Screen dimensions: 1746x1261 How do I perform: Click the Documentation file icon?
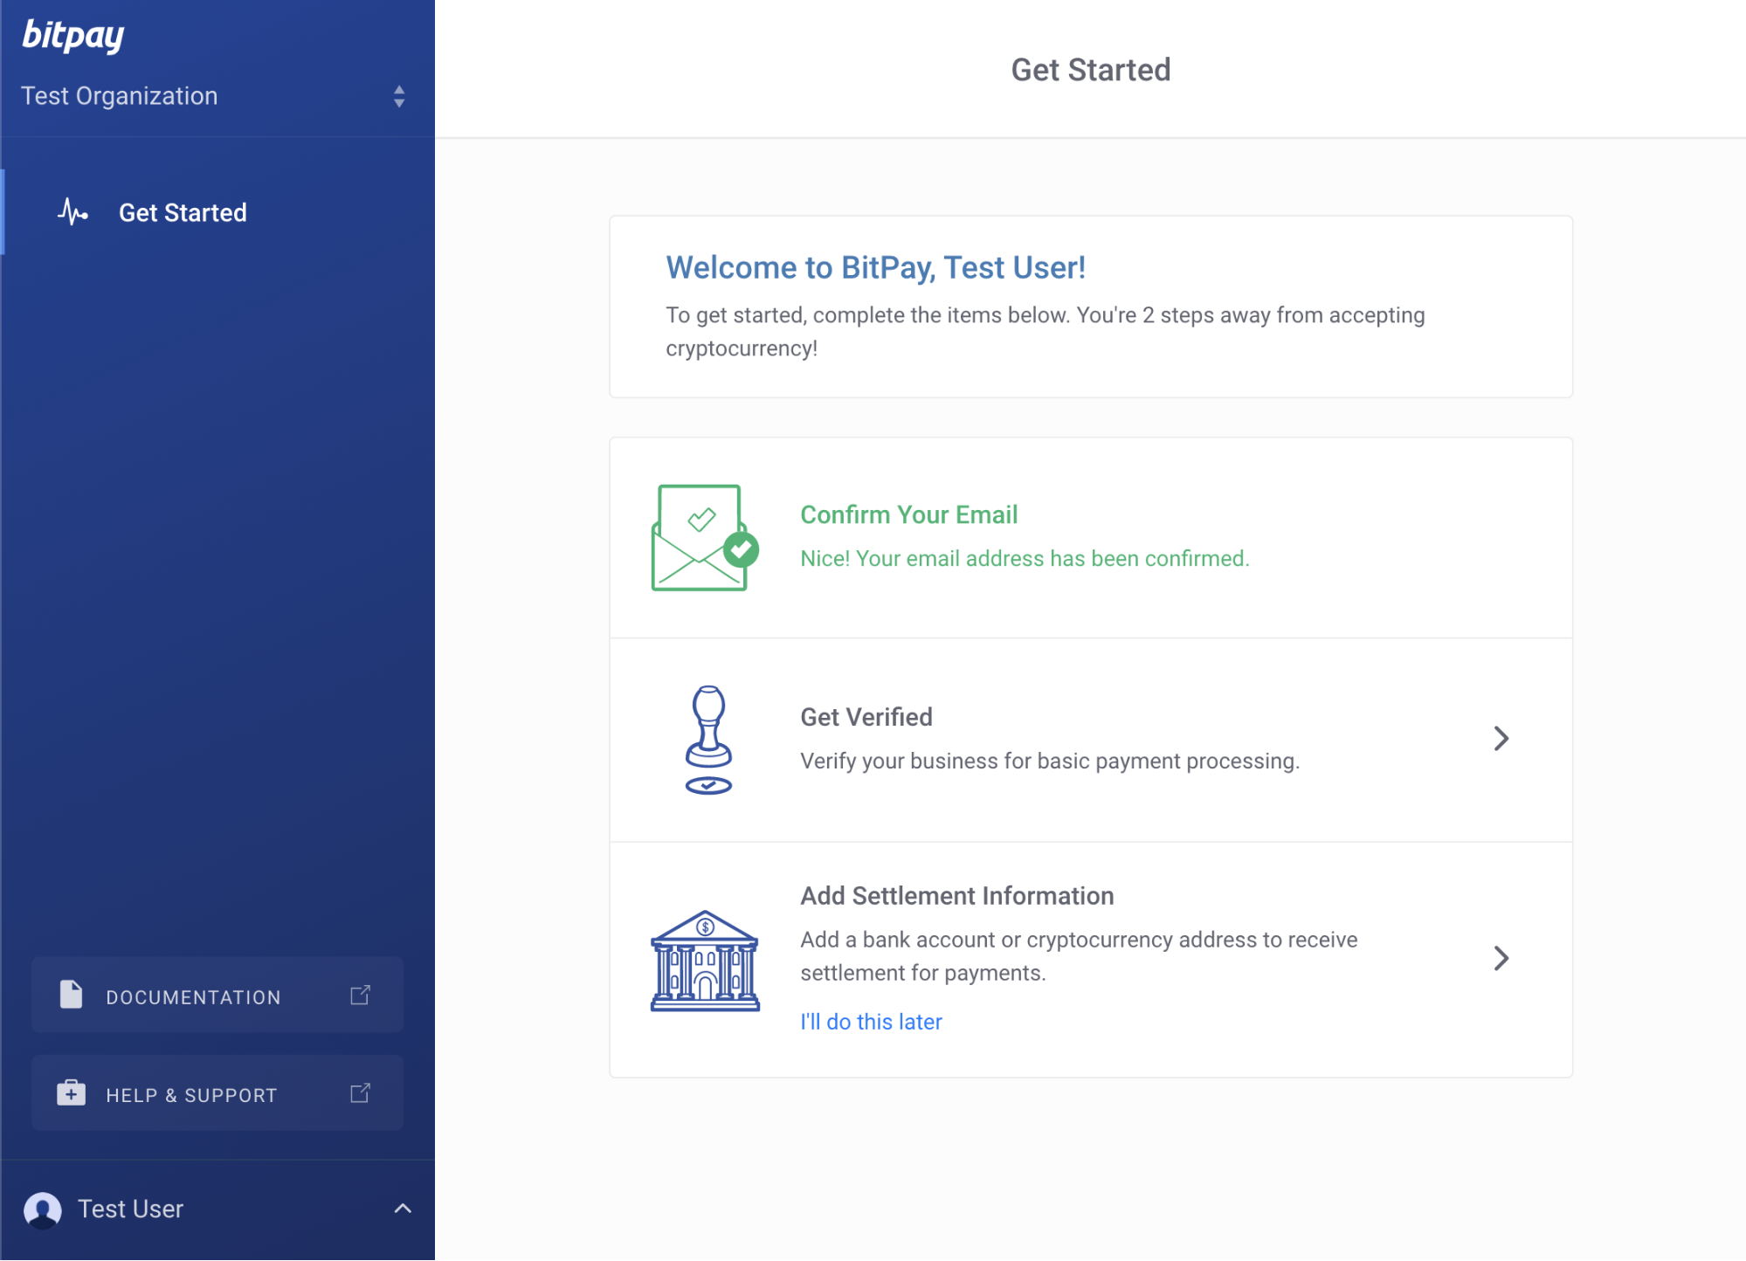click(71, 995)
